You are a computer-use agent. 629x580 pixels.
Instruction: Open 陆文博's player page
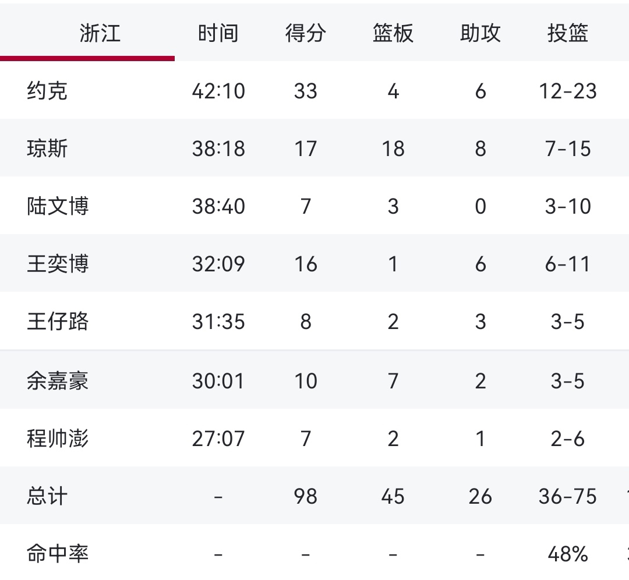(55, 206)
